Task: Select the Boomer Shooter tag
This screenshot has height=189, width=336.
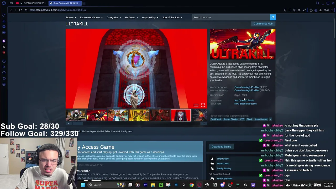Action: [230, 119]
